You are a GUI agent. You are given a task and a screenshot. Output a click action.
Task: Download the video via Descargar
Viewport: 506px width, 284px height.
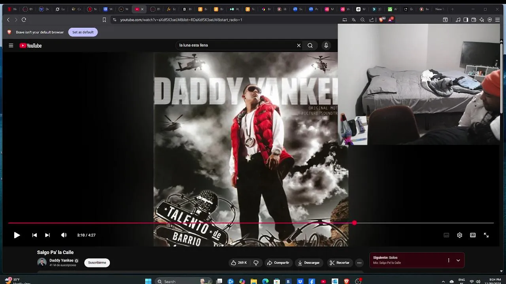tap(309, 263)
